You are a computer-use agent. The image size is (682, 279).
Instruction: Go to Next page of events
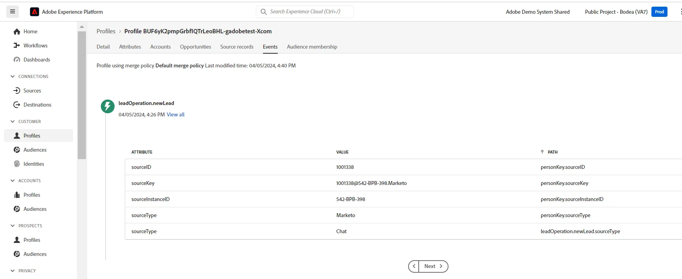point(433,266)
